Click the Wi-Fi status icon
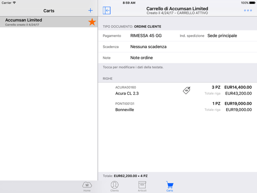This screenshot has width=257, height=193. click(x=14, y=3)
